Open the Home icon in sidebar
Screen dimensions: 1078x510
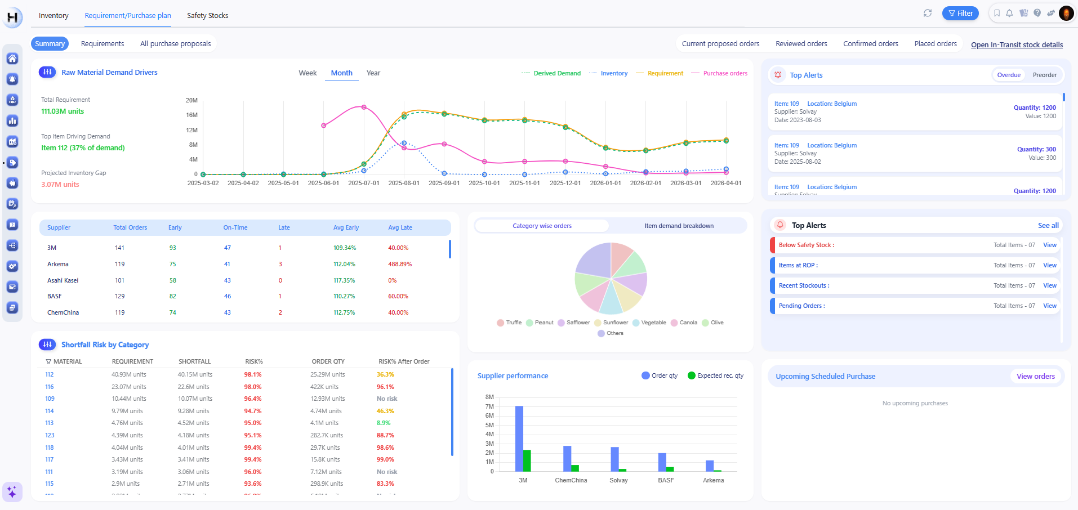point(12,59)
